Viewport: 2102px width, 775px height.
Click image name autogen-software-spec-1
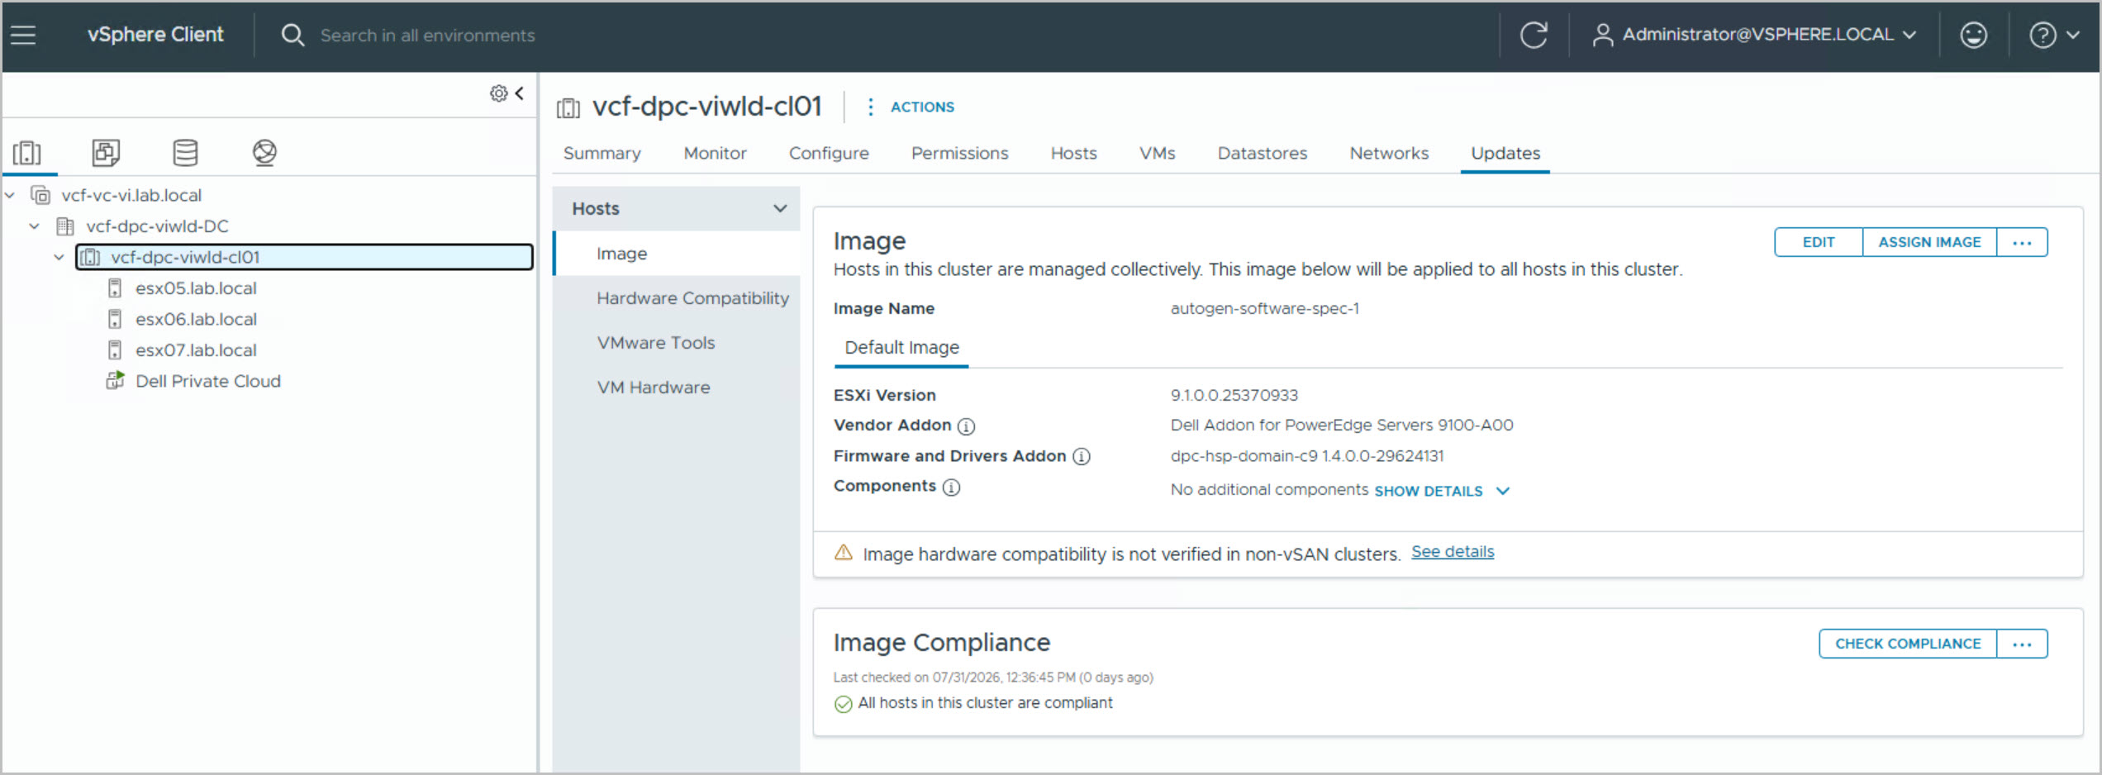1264,309
